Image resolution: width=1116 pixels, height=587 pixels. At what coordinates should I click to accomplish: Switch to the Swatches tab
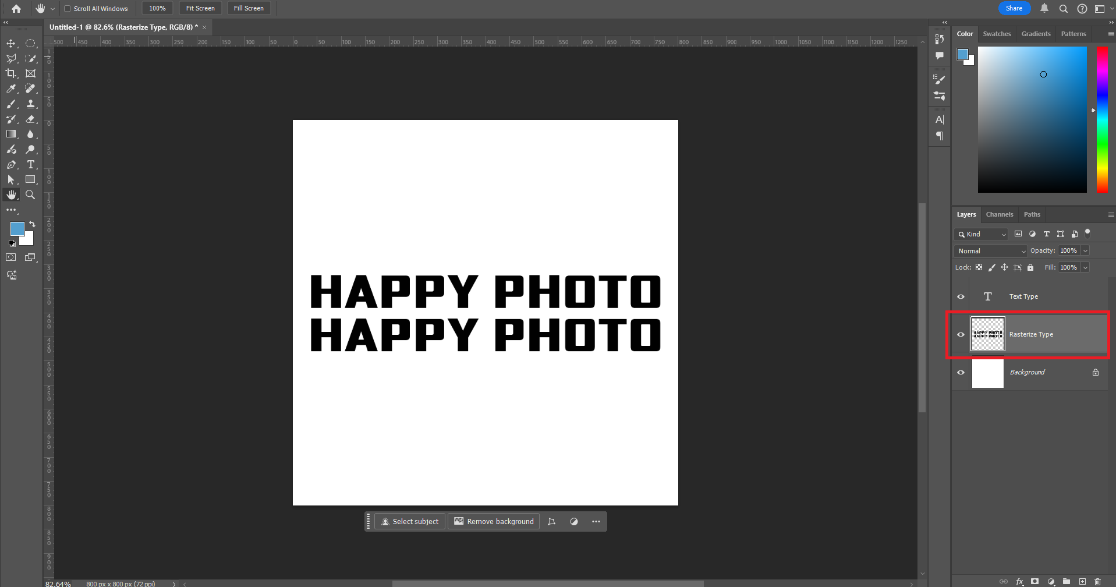tap(997, 34)
